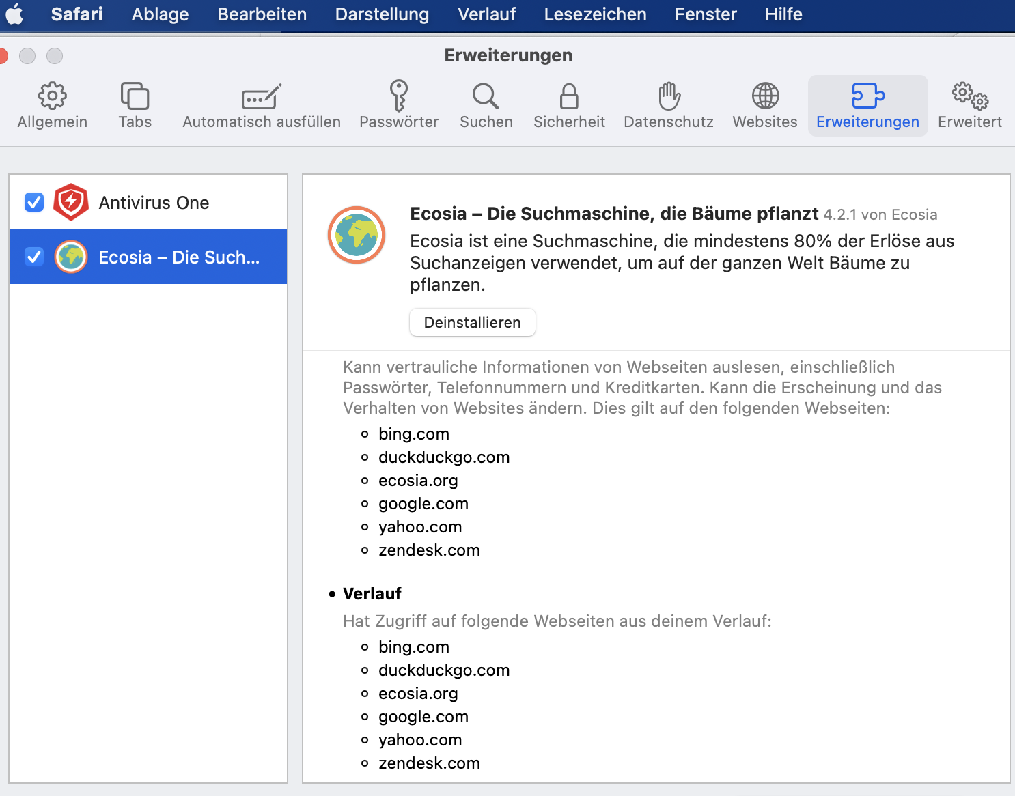This screenshot has height=796, width=1015.
Task: Select Antivirus One in extensions list
Action: click(x=148, y=202)
